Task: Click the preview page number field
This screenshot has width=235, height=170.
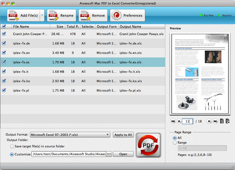Action: point(187,121)
